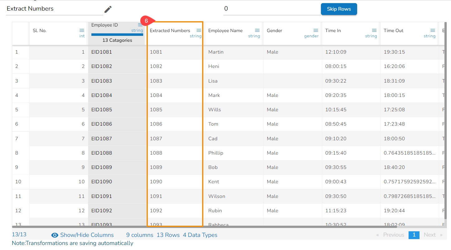Open the Time In column menu icon
Viewport: 451px width, 250px height.
374,31
